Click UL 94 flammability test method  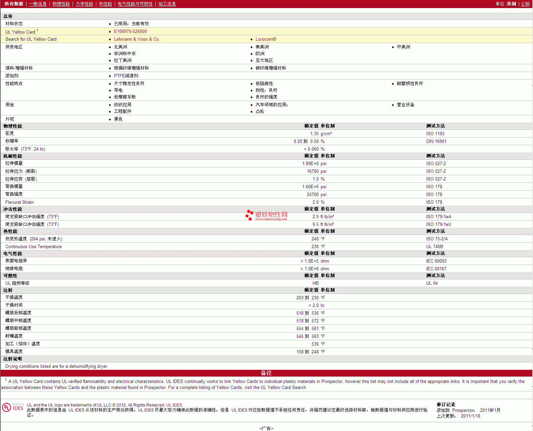tap(432, 283)
